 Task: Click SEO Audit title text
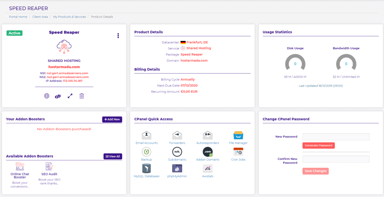[x=49, y=174]
